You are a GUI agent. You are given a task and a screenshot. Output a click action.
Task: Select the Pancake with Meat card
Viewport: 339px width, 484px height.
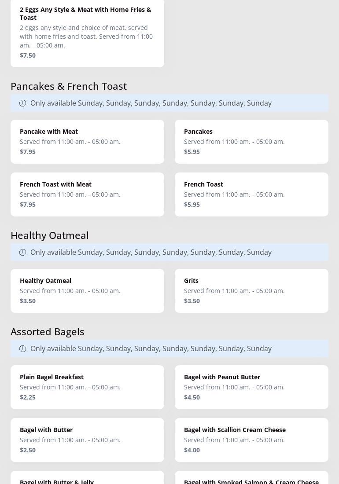pyautogui.click(x=87, y=142)
